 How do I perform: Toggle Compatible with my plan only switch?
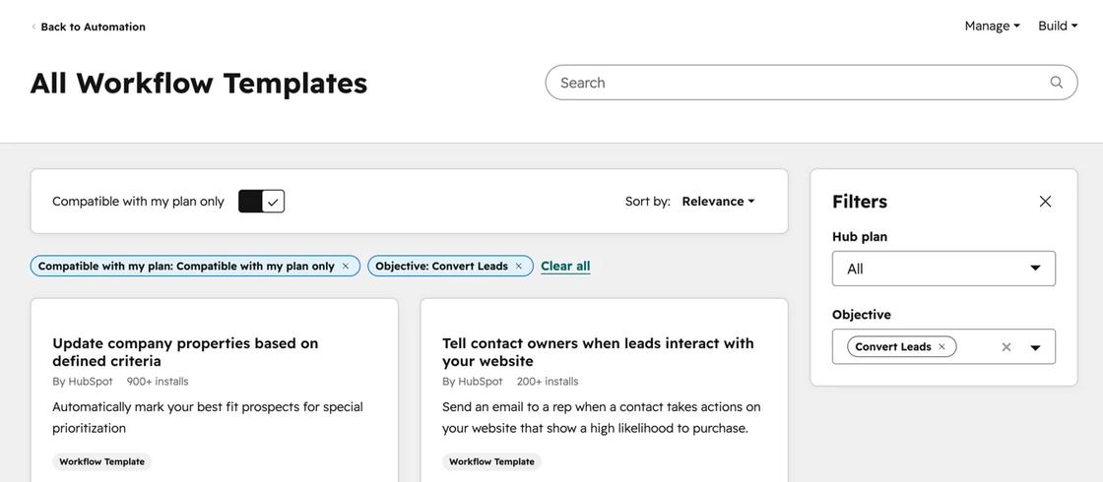[261, 202]
